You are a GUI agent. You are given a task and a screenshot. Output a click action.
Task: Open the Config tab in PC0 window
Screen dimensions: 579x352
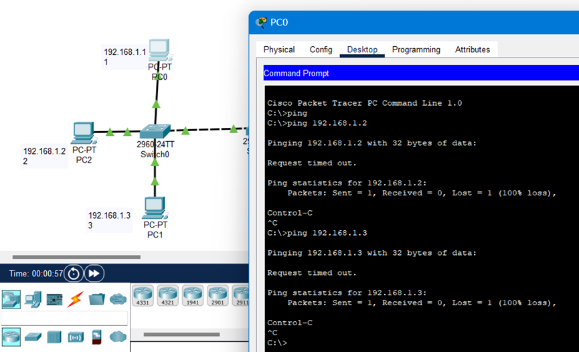click(x=321, y=50)
